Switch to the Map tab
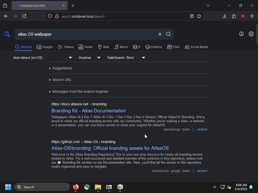 (103, 47)
